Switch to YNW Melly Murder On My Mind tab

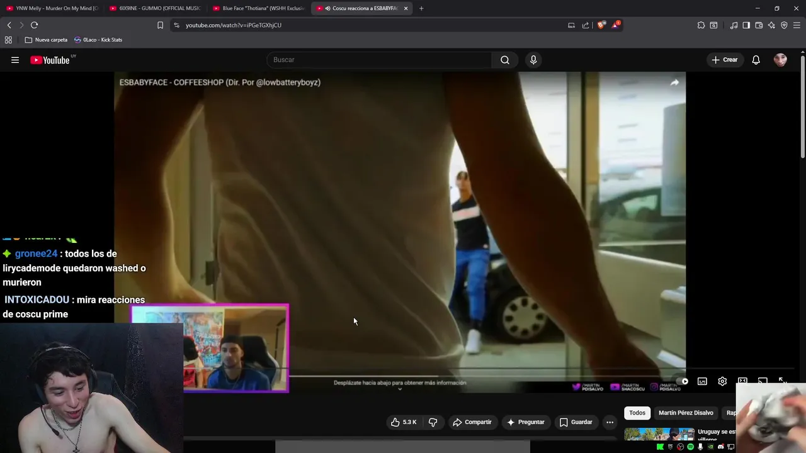(52, 8)
